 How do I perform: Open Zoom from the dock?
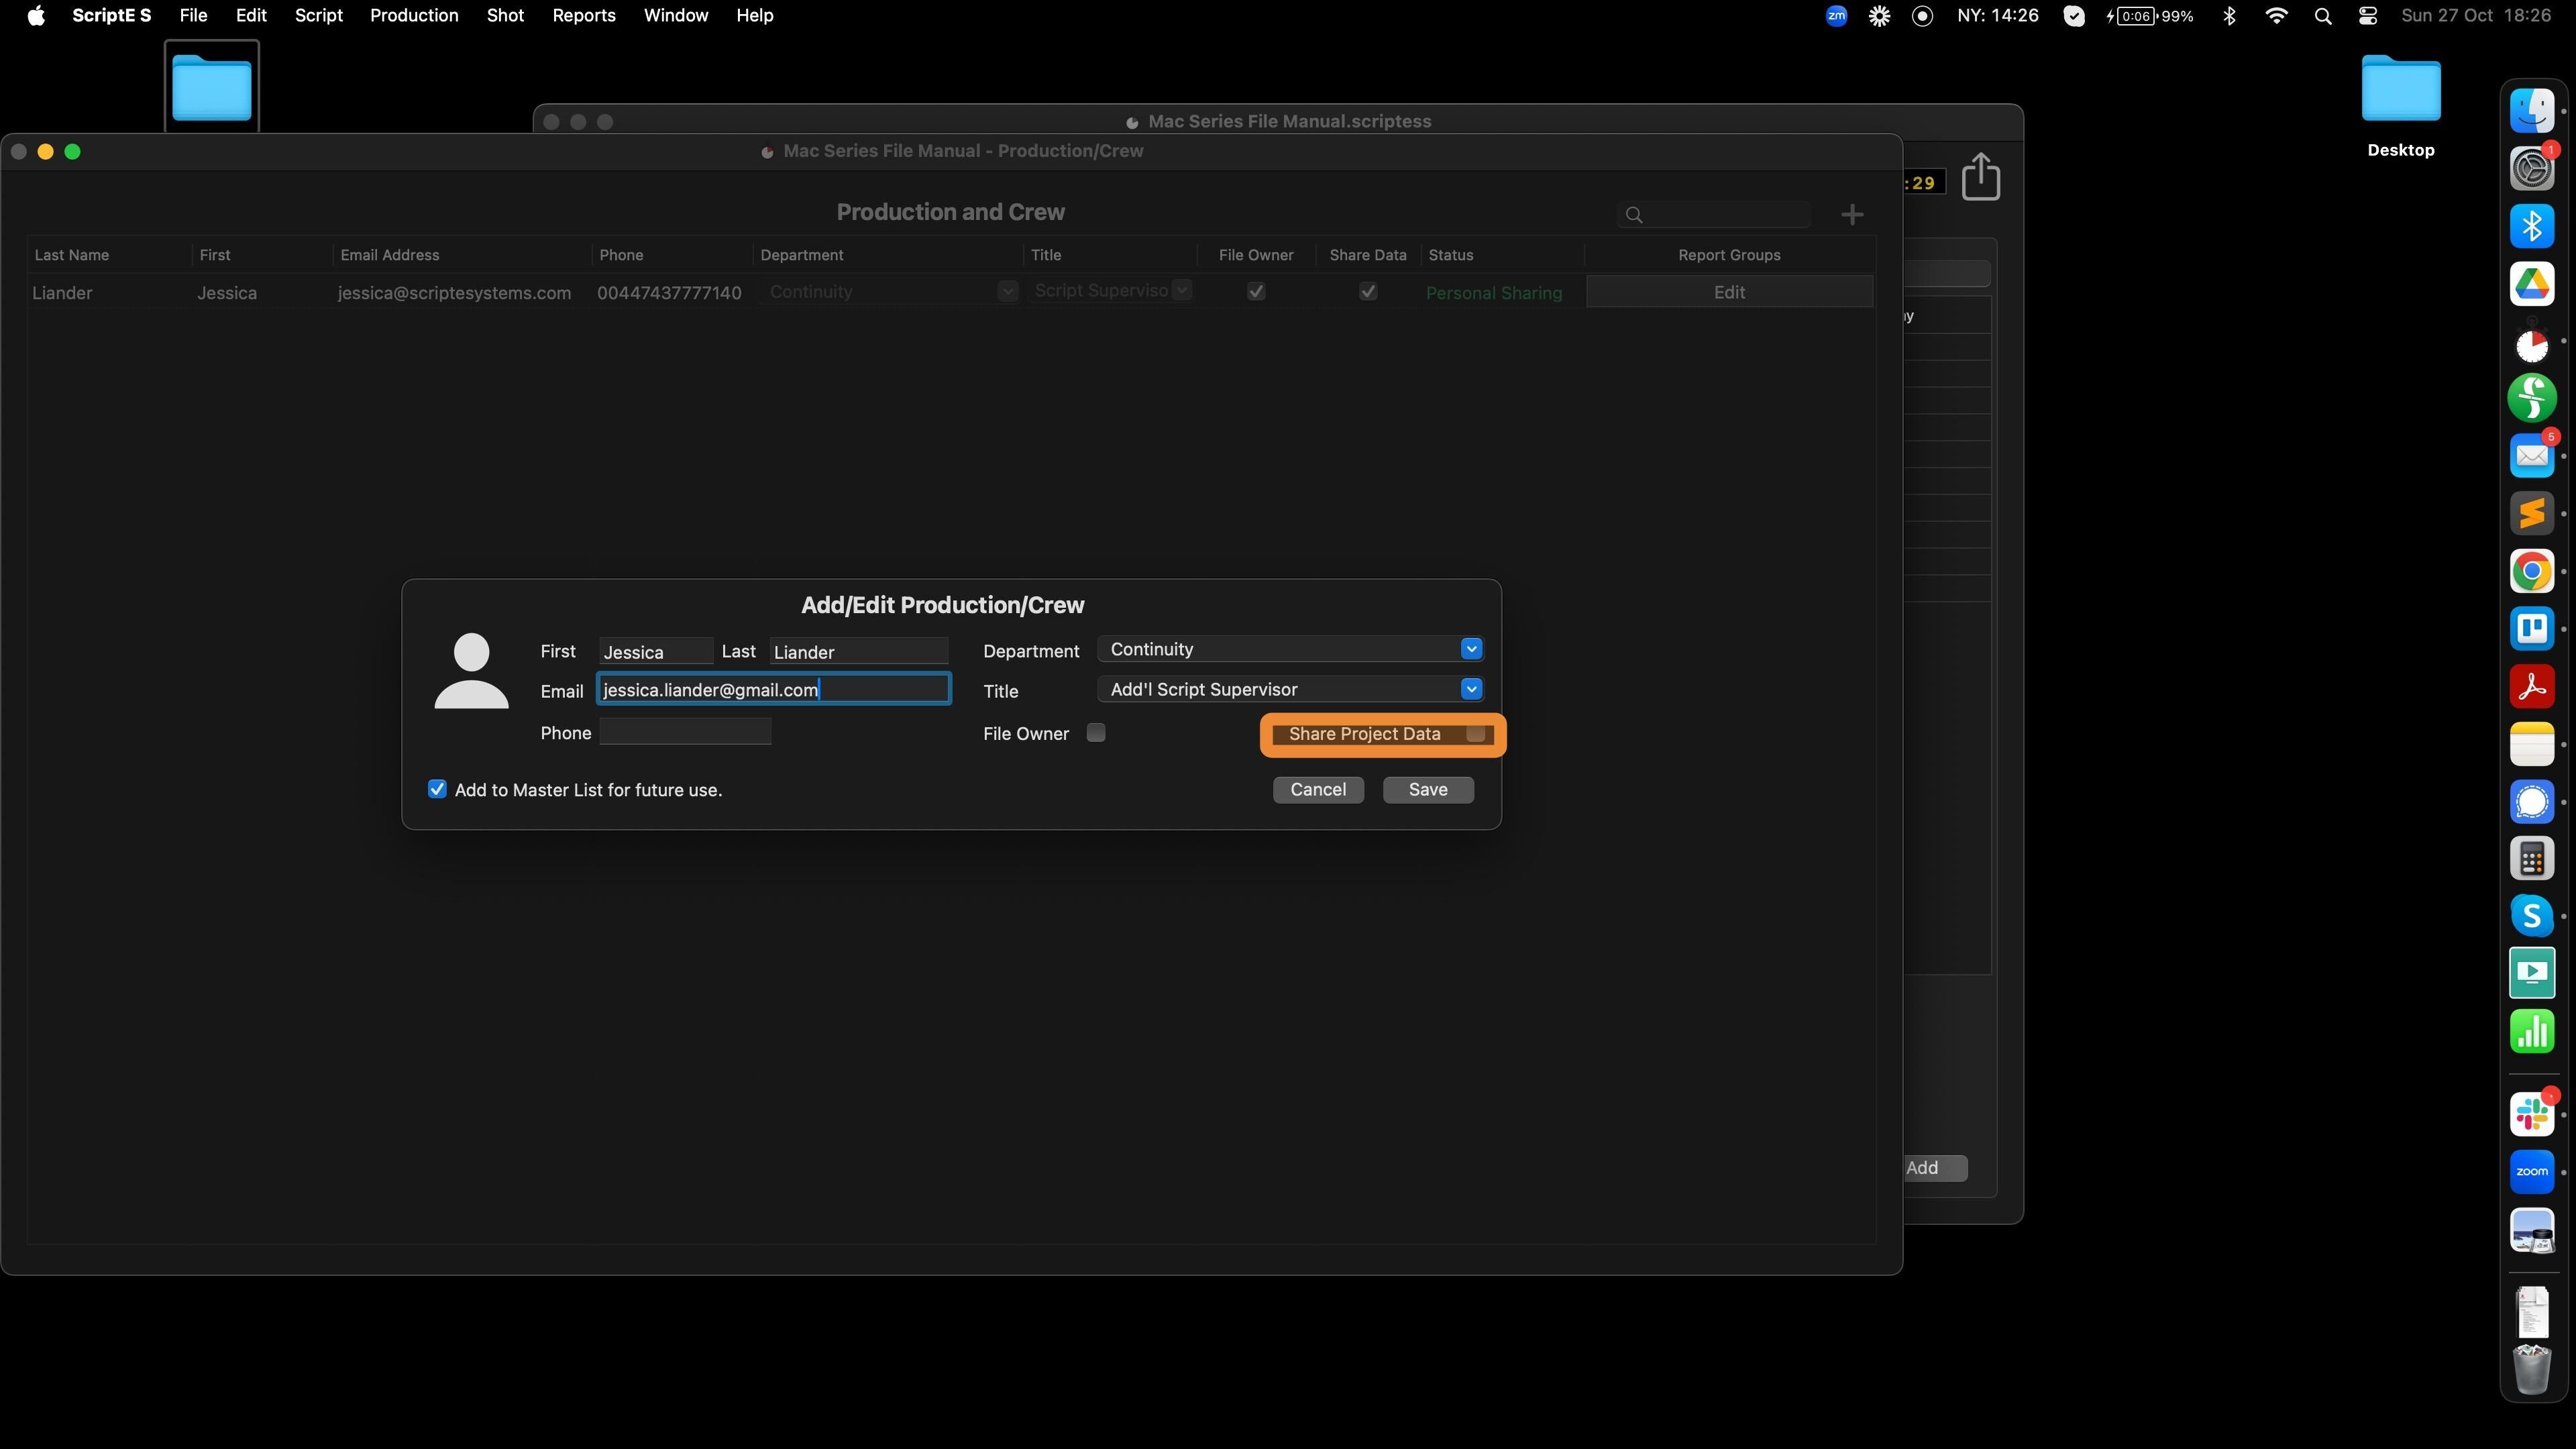point(2531,1172)
